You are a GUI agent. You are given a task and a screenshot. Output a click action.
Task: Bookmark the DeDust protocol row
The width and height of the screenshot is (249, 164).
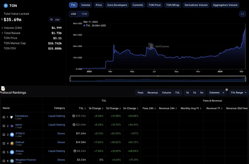click(x=4, y=143)
